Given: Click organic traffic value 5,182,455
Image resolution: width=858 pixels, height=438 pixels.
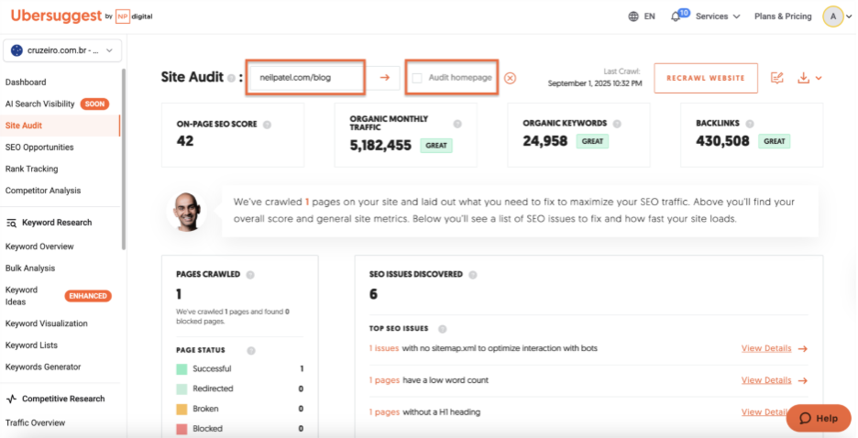Looking at the screenshot, I should (x=380, y=146).
